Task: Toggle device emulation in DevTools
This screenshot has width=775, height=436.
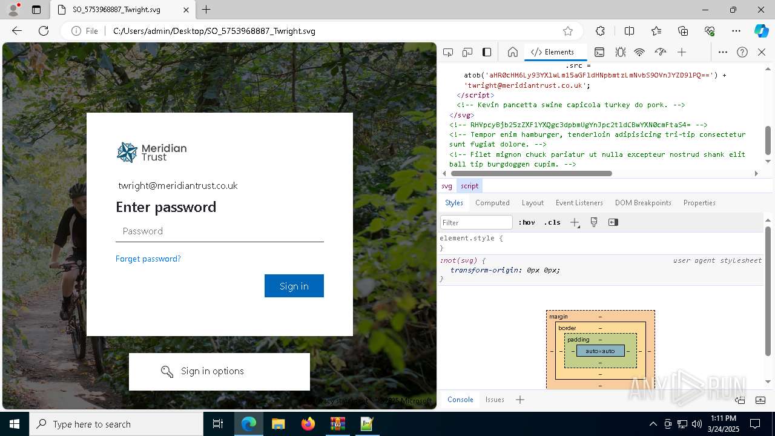Action: (x=467, y=52)
